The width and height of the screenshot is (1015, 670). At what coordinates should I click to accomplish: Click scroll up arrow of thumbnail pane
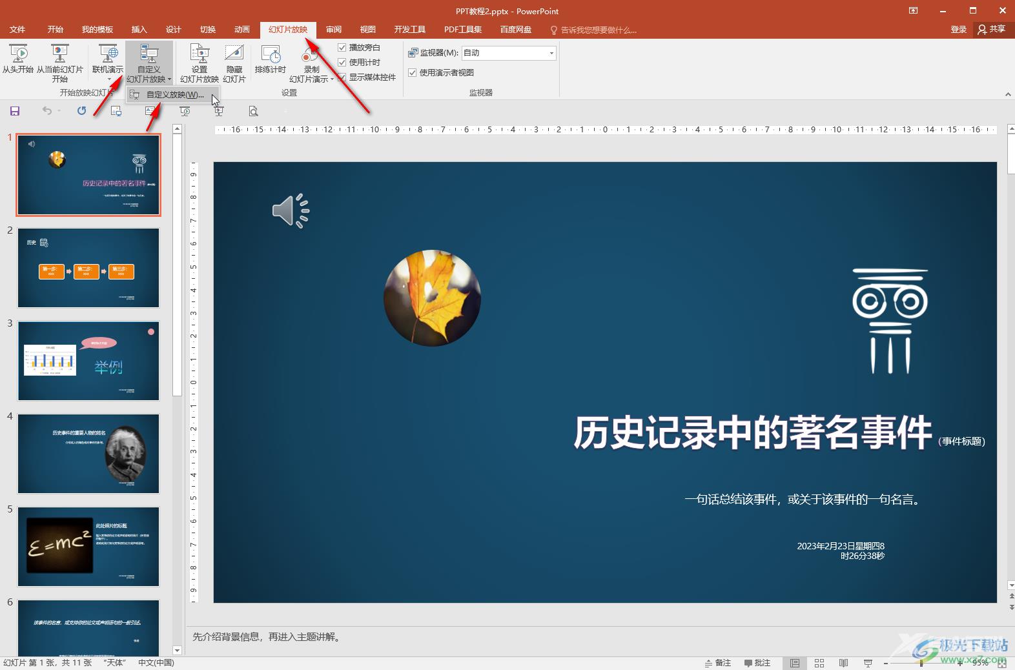pyautogui.click(x=177, y=129)
